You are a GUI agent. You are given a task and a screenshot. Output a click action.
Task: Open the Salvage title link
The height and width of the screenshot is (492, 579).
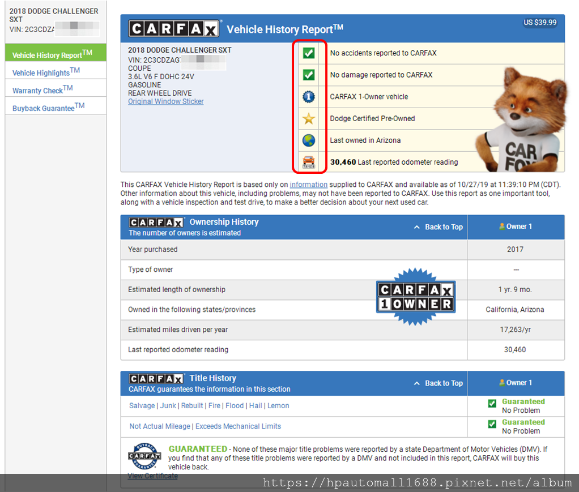click(142, 405)
